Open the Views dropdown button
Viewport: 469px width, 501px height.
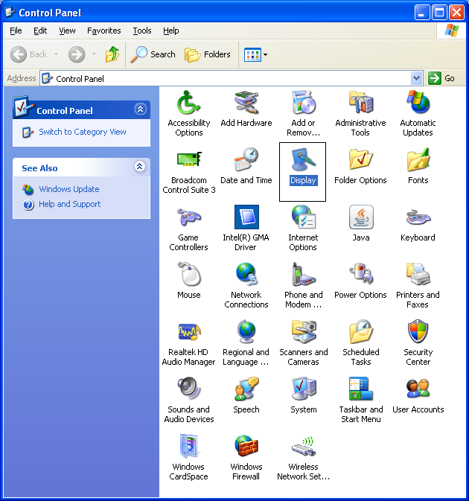[x=255, y=54]
